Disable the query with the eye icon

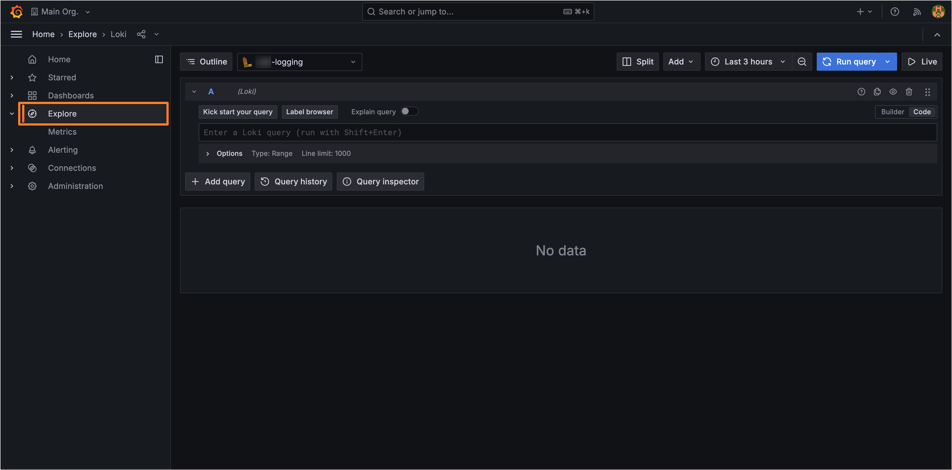pyautogui.click(x=893, y=92)
